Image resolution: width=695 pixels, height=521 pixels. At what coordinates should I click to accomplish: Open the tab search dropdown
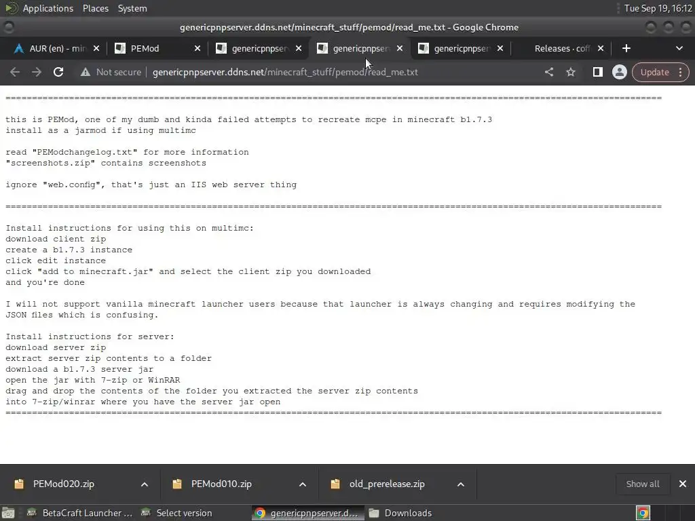click(x=679, y=48)
